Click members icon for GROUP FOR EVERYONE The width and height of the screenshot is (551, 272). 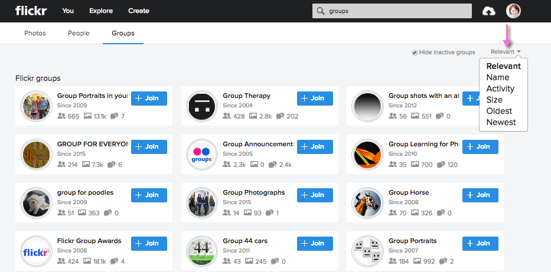tap(61, 164)
